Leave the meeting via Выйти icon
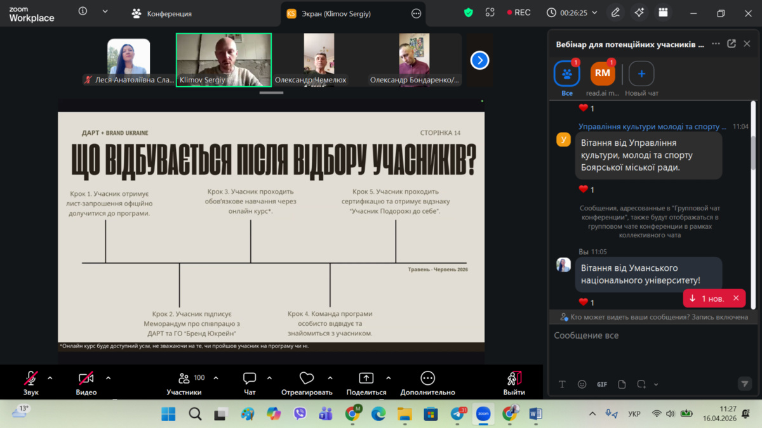 (x=514, y=379)
